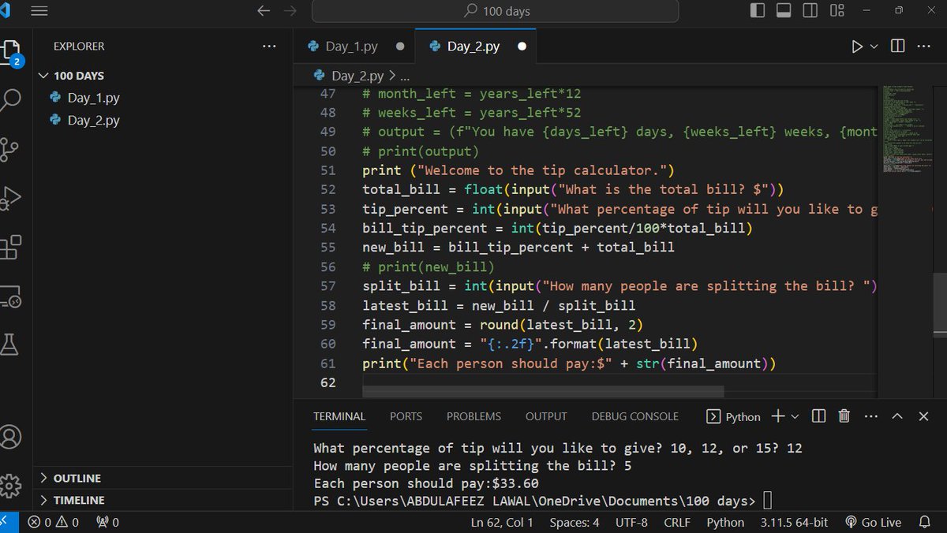Image resolution: width=947 pixels, height=533 pixels.
Task: Open run options dropdown arrow
Action: (x=874, y=47)
